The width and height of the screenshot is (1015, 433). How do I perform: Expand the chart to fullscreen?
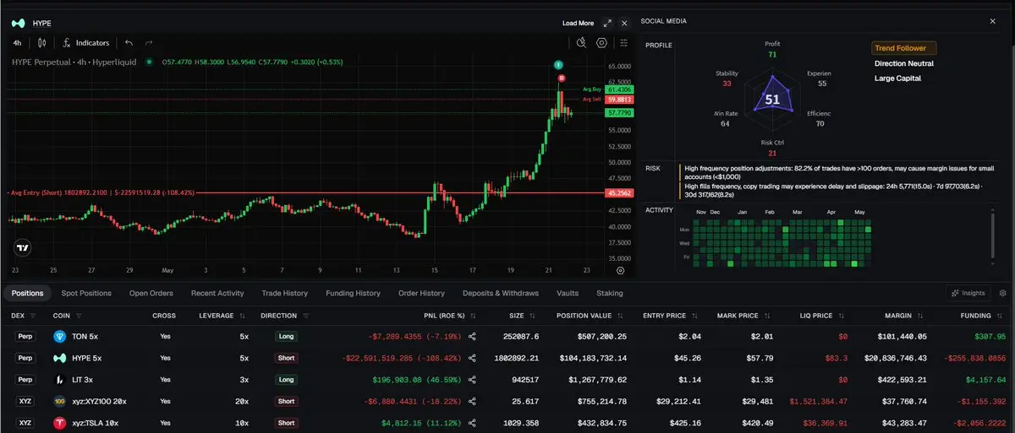(607, 23)
